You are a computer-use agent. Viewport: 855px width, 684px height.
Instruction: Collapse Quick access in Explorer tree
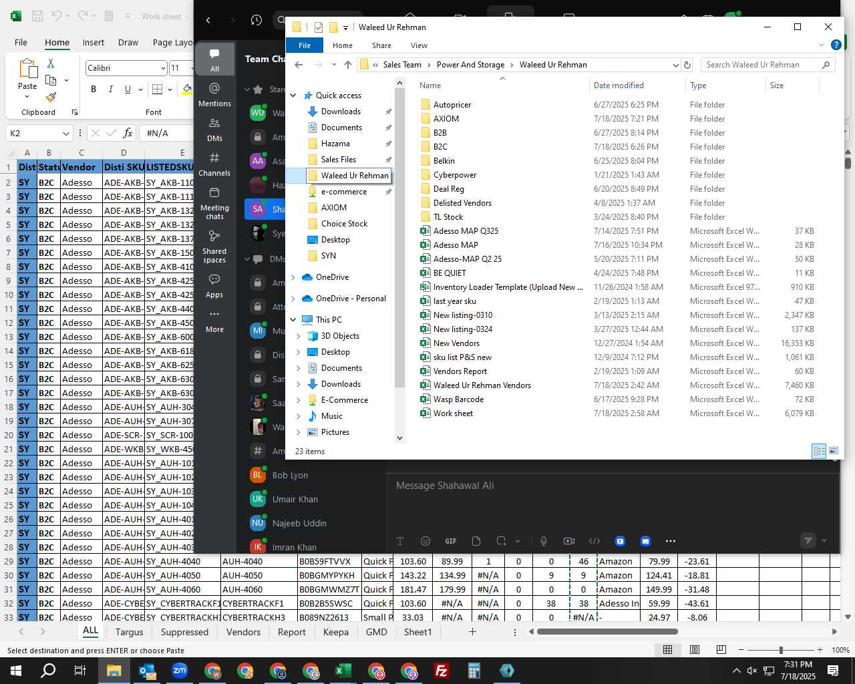pyautogui.click(x=293, y=96)
